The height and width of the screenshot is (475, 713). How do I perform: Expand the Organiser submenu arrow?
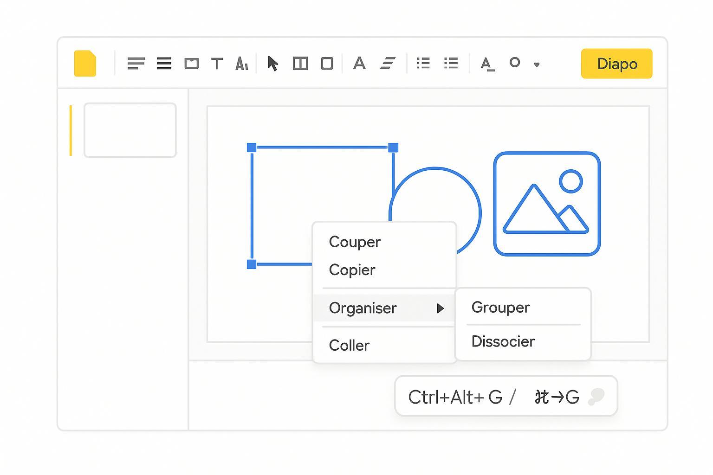click(x=440, y=308)
